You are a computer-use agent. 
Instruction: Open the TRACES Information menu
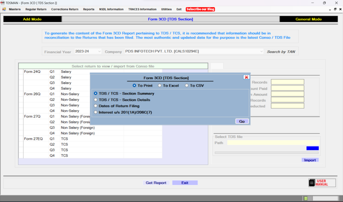coord(142,9)
